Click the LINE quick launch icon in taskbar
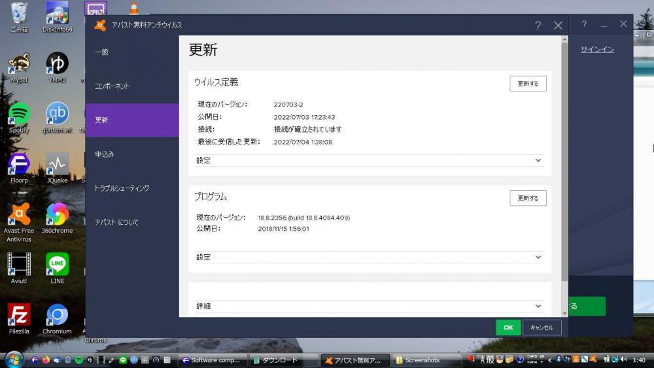654x368 pixels. tap(123, 360)
